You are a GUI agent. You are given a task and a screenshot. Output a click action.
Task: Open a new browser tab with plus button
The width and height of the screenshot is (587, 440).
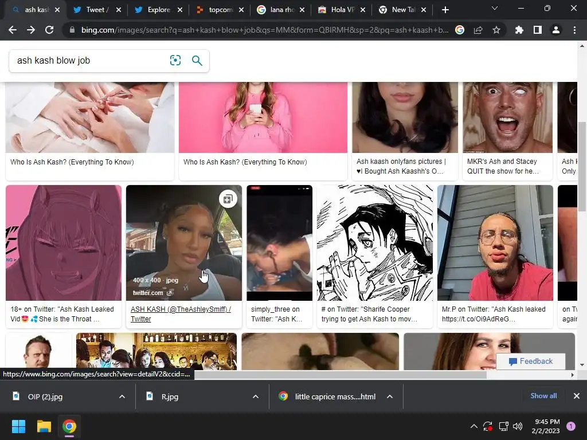(445, 10)
